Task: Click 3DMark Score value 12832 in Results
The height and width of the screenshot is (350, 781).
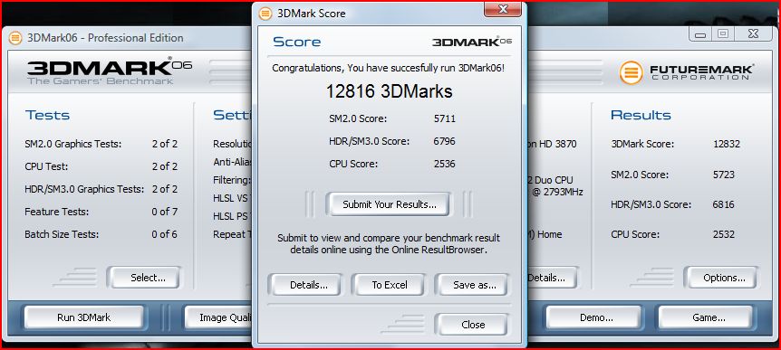Action: 727,144
